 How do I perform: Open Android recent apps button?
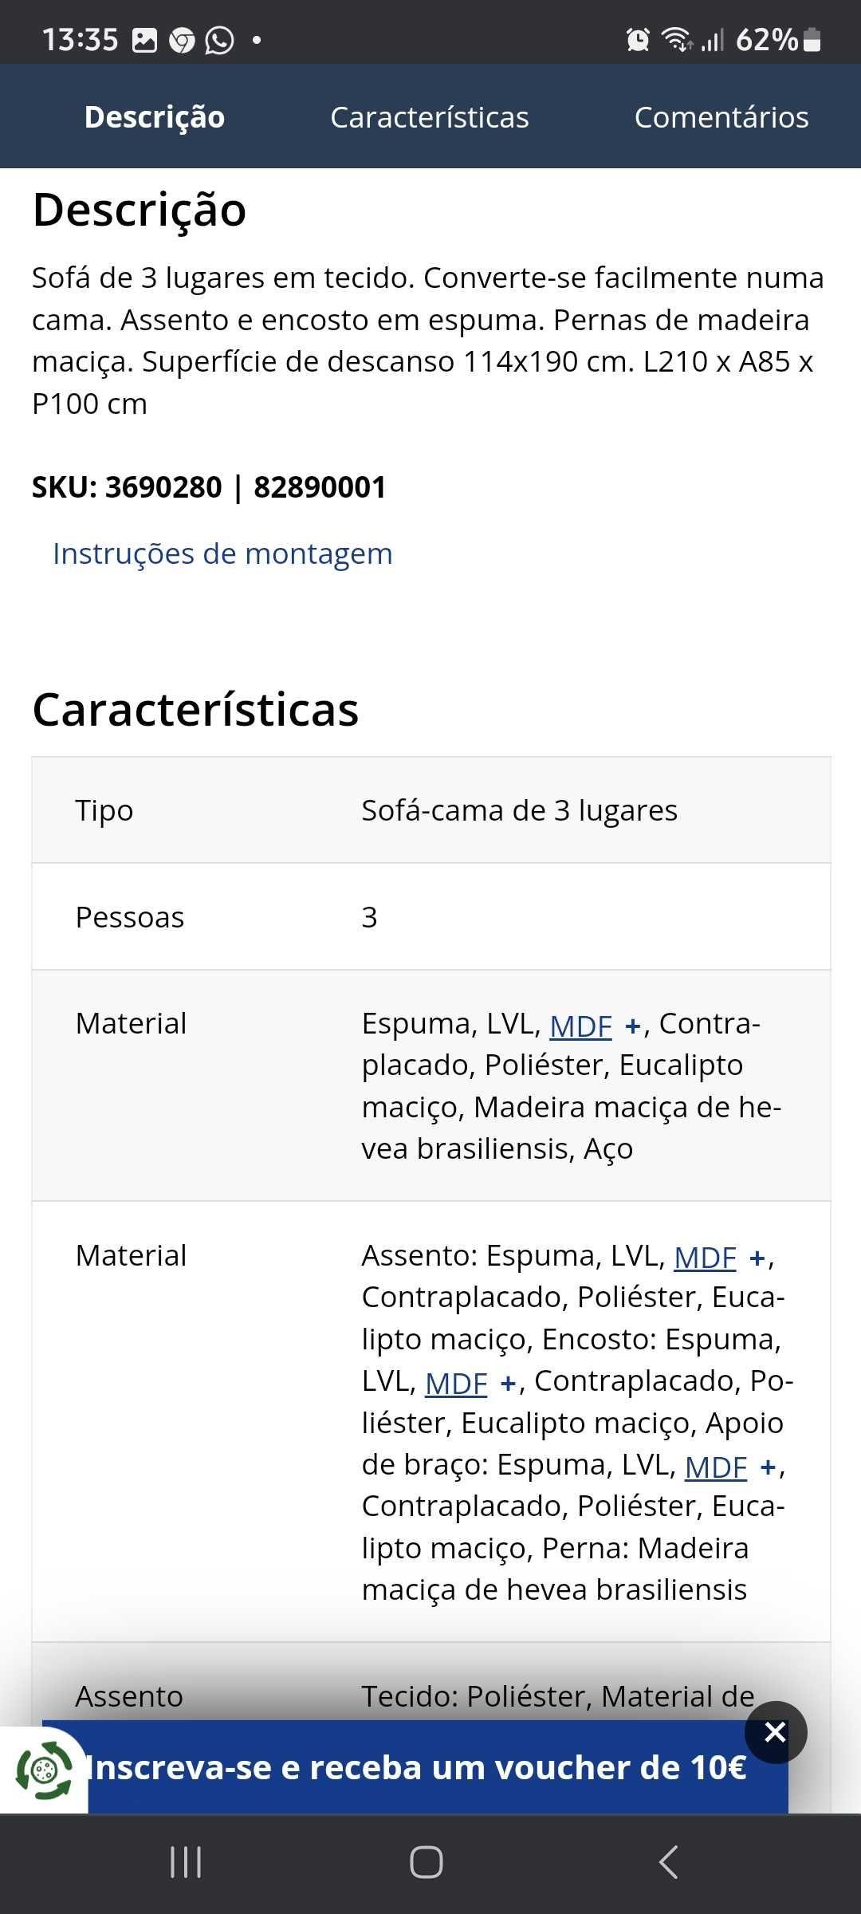pos(186,1862)
